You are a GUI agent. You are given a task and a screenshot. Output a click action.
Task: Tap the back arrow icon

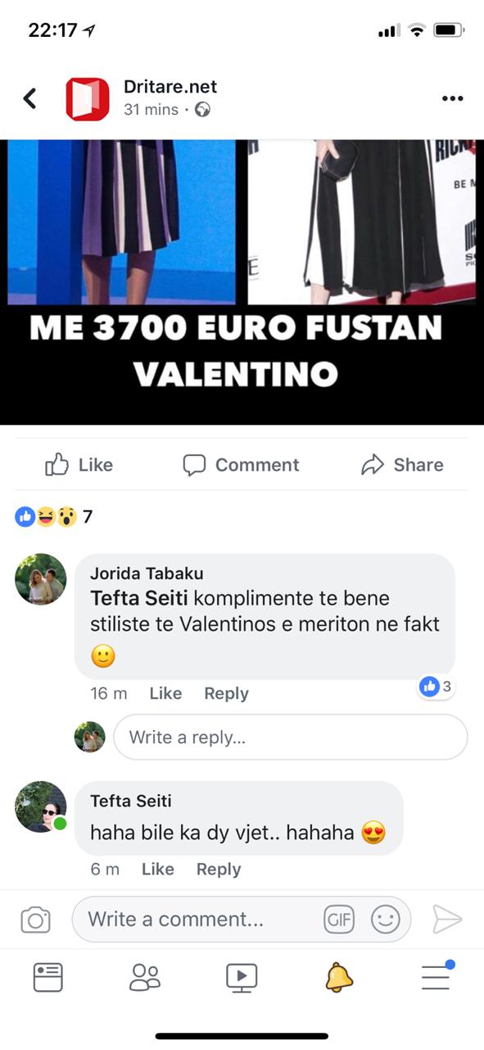tap(29, 98)
